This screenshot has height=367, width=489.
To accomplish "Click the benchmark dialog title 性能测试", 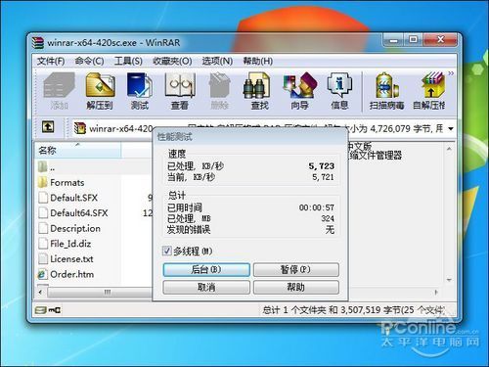I will coord(175,137).
